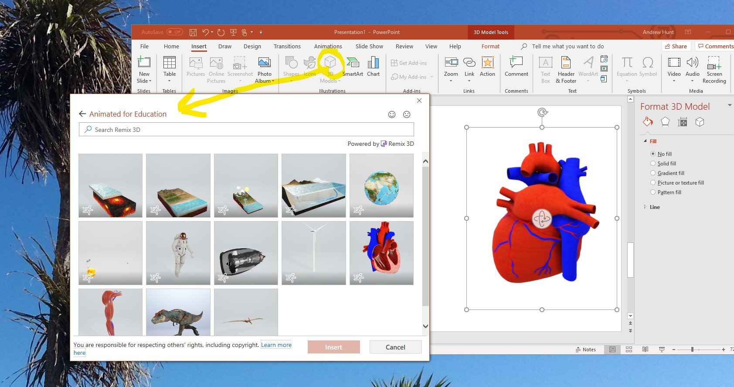Screen dimensions: 734x387
Task: Select the astronaut 3D model thumbnail
Action: click(x=178, y=253)
